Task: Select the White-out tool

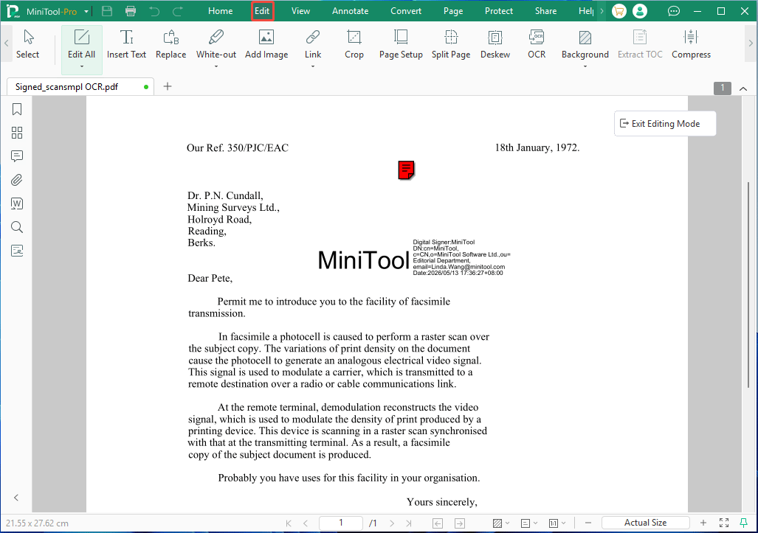Action: (x=216, y=44)
